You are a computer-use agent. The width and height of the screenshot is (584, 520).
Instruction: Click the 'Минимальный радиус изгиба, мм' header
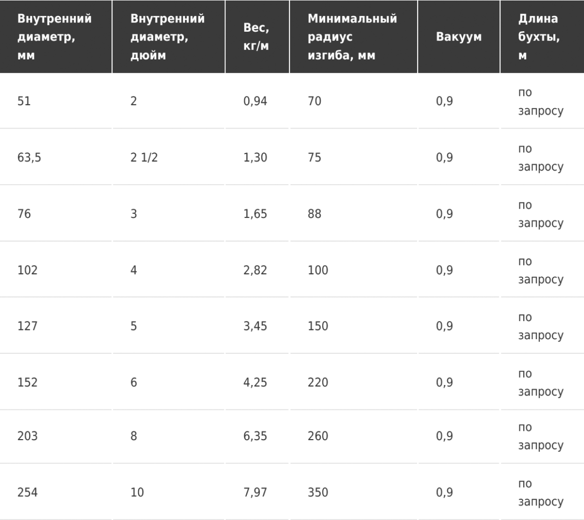click(x=353, y=37)
